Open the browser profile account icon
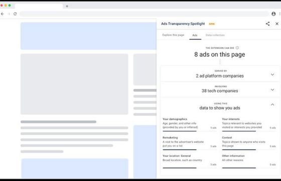This screenshot has width=281, height=181. [x=273, y=14]
